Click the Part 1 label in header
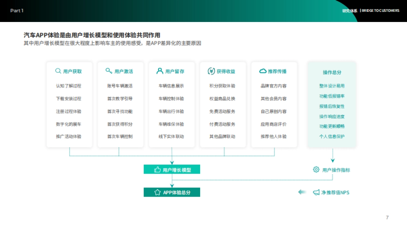The image size is (407, 228). 17,10
